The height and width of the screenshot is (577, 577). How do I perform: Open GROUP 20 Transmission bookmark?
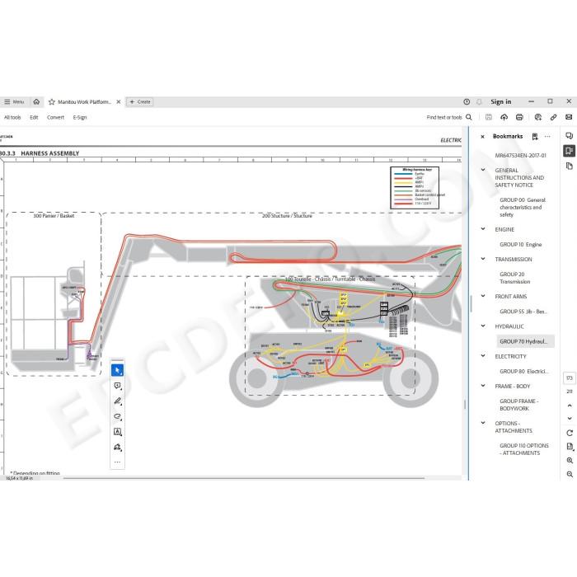[515, 278]
